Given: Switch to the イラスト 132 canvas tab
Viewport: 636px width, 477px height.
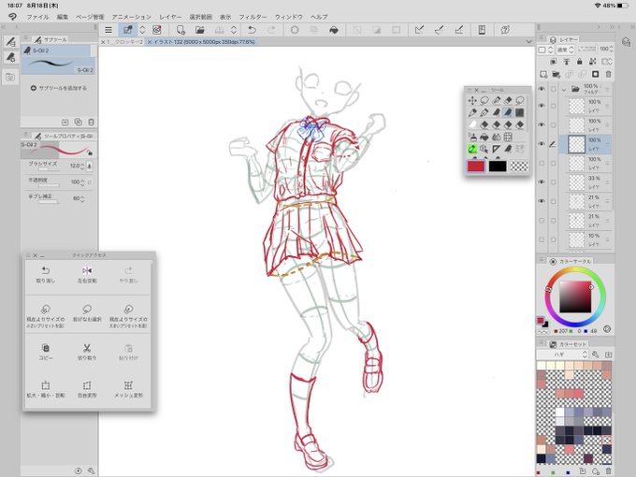Looking at the screenshot, I should (201, 42).
